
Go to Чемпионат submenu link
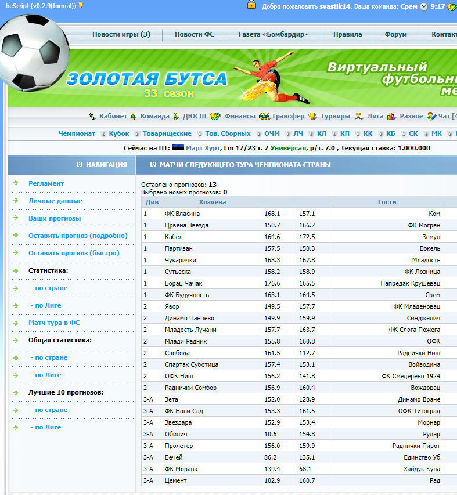(77, 133)
